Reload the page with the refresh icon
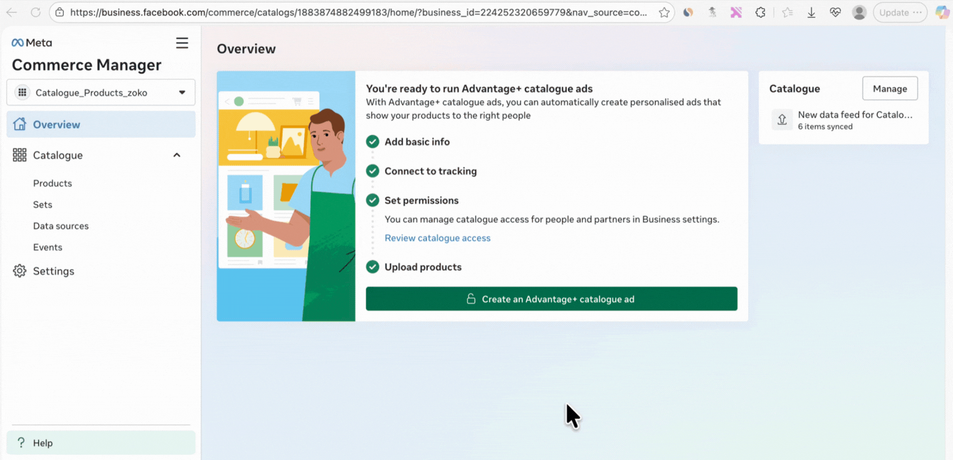The height and width of the screenshot is (460, 953). [36, 12]
